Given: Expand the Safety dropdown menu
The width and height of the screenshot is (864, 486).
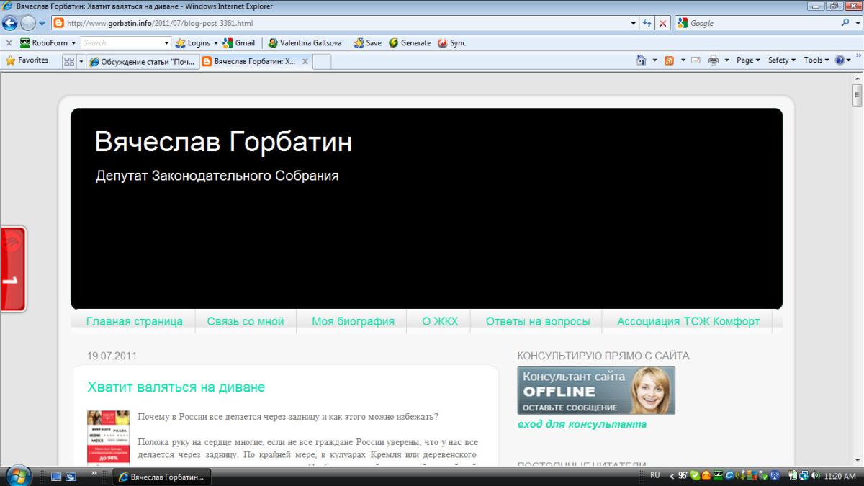Looking at the screenshot, I should click(781, 60).
